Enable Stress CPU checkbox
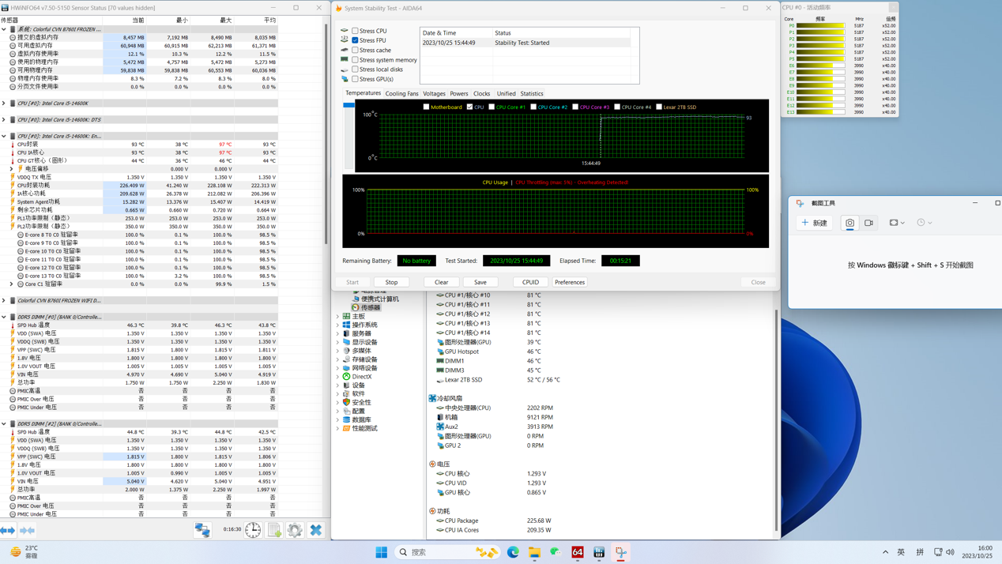This screenshot has height=564, width=1002. tap(356, 31)
